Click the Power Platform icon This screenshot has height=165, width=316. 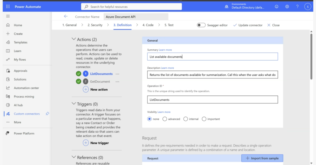(x=7, y=133)
